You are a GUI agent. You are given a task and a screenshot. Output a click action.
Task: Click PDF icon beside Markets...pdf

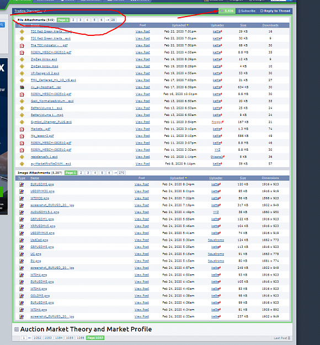[x=22, y=129]
